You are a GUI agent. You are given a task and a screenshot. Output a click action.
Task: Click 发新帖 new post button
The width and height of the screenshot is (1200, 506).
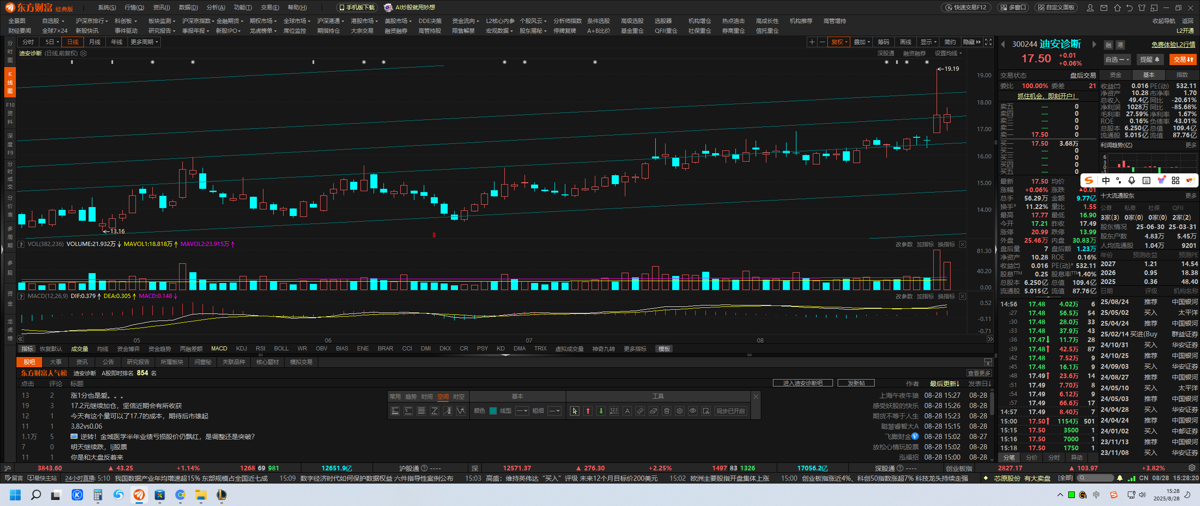click(x=856, y=383)
